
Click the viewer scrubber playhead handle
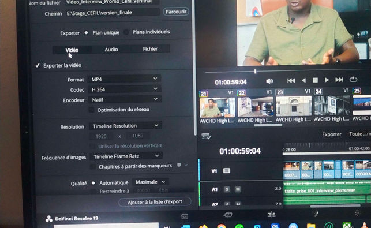[x=255, y=71]
